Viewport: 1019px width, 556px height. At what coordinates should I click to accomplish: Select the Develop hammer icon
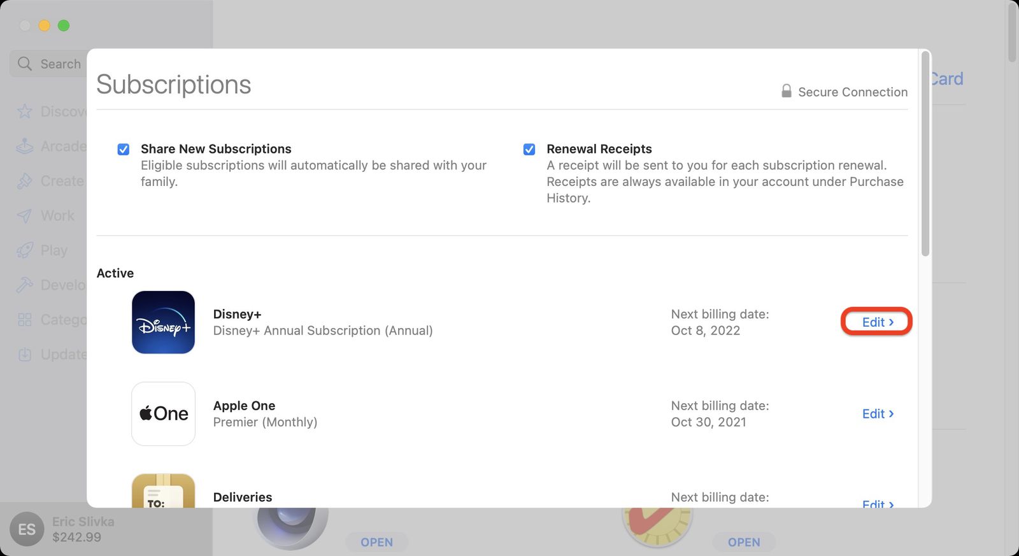click(24, 285)
